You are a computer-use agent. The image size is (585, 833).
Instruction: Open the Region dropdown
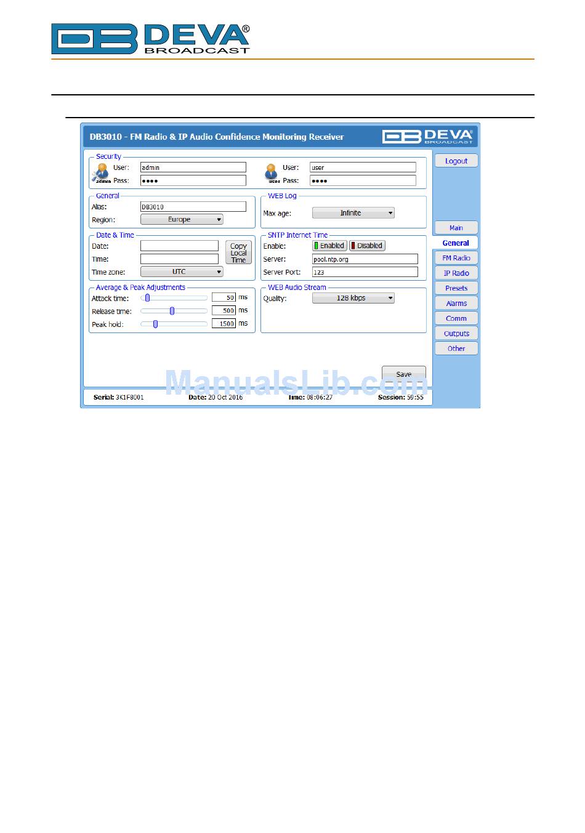[x=182, y=220]
